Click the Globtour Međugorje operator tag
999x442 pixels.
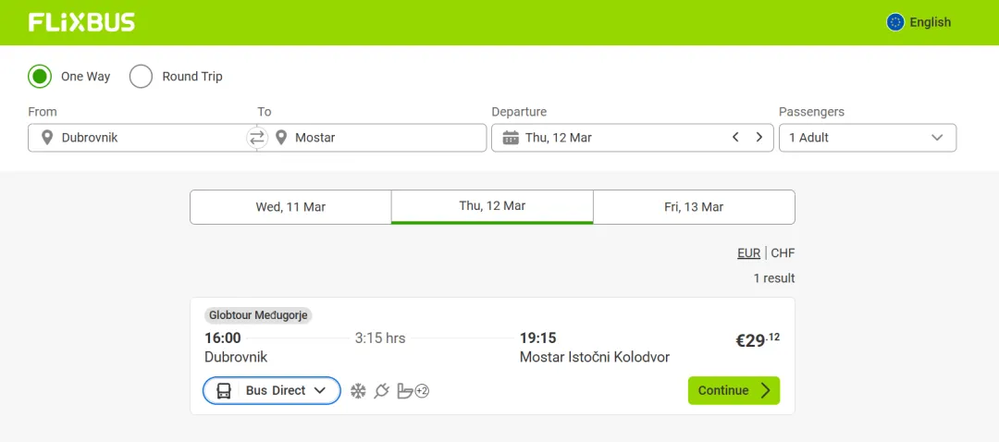(x=258, y=315)
